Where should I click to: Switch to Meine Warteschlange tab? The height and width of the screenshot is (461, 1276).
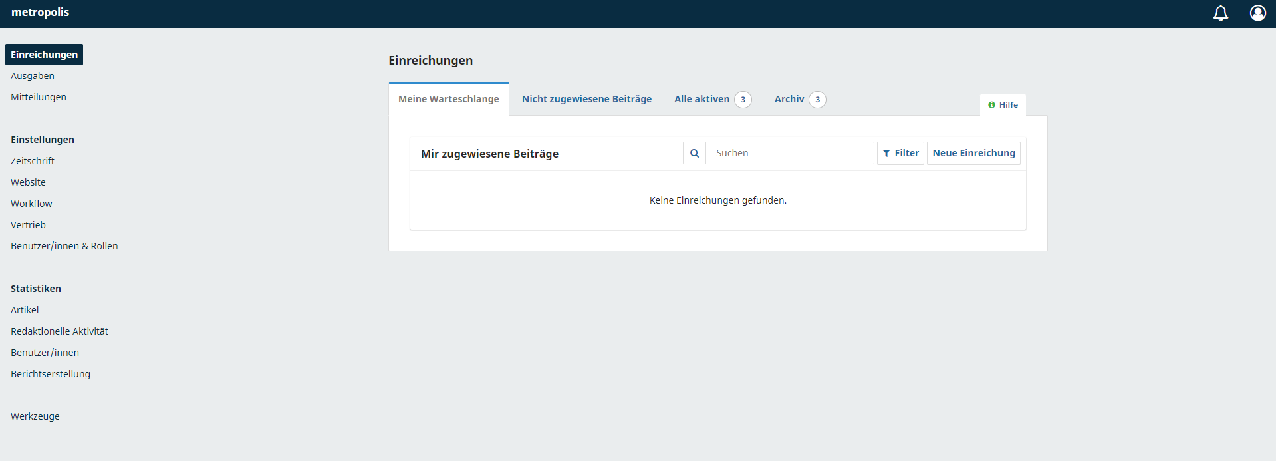click(449, 99)
